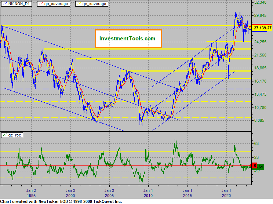Click the red 0 marker in ROC pane
The image size is (273, 204).
click(x=255, y=165)
